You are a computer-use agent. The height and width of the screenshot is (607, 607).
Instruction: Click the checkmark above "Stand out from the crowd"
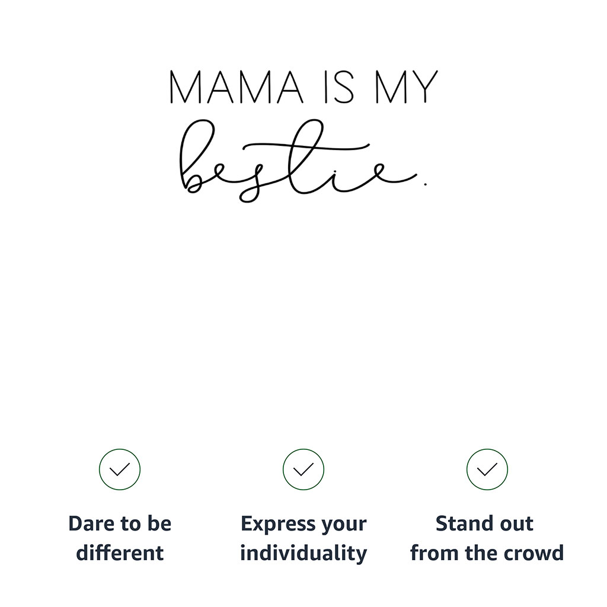(x=487, y=469)
